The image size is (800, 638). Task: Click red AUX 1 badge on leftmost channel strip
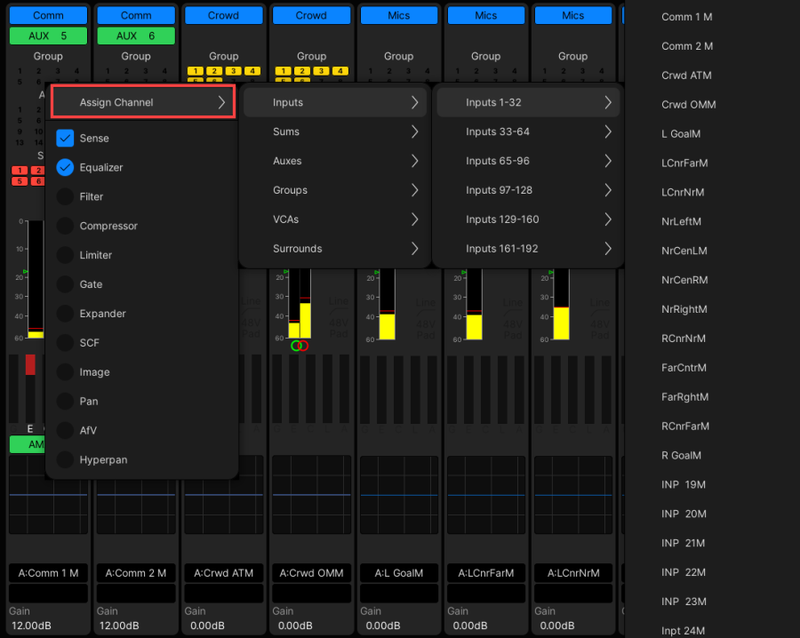(x=21, y=168)
